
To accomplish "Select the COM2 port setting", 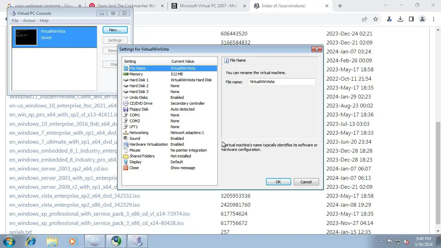I will pyautogui.click(x=170, y=121).
